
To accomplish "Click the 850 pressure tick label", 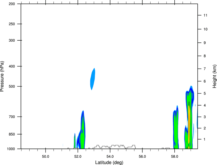I will pyautogui.click(x=12, y=134).
